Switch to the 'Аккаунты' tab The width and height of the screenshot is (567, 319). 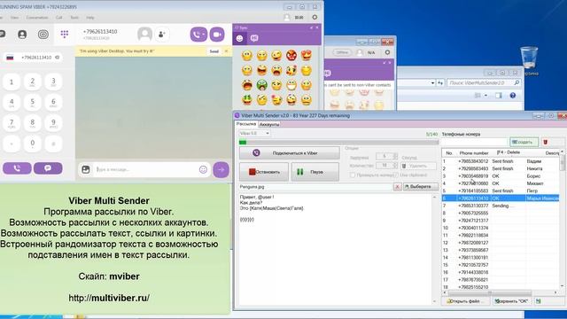[269, 124]
